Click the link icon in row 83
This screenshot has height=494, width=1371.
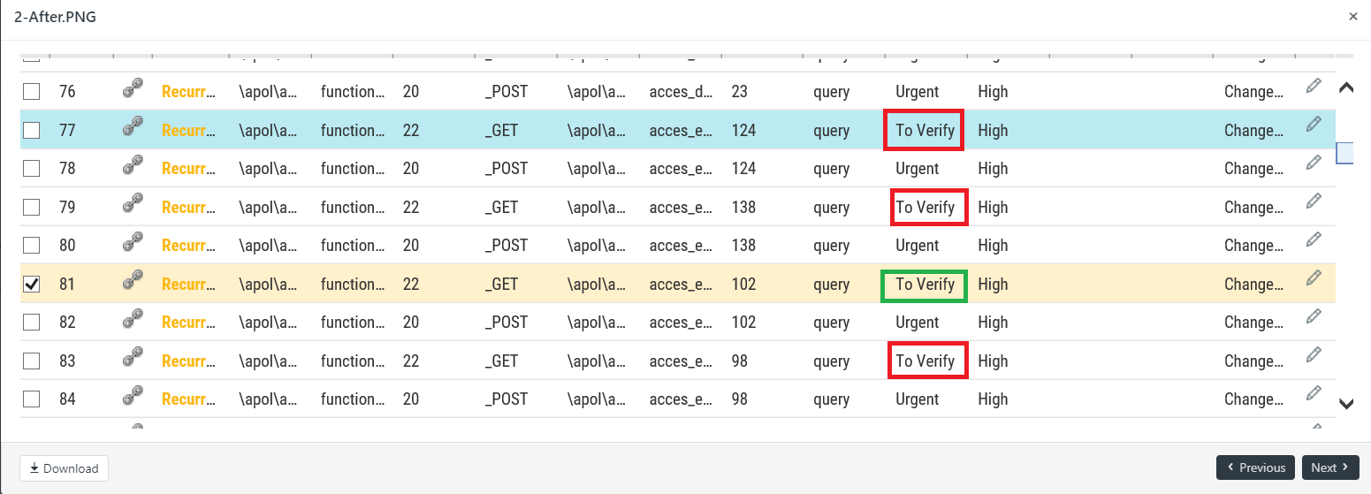click(133, 357)
